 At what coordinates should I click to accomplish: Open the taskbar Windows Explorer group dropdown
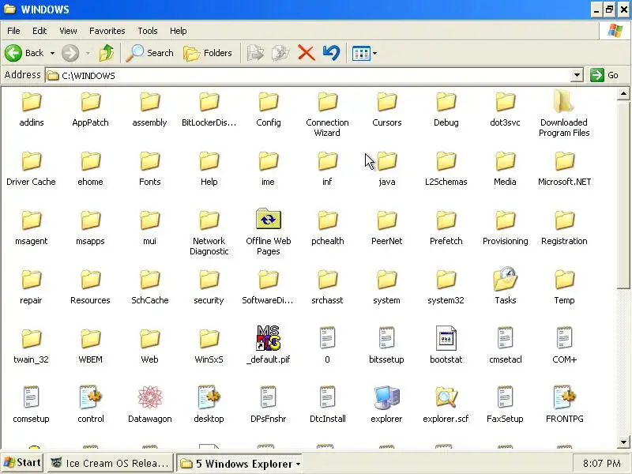point(299,464)
